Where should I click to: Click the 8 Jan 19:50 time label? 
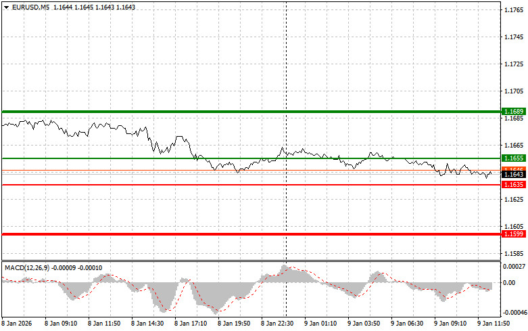(234, 324)
